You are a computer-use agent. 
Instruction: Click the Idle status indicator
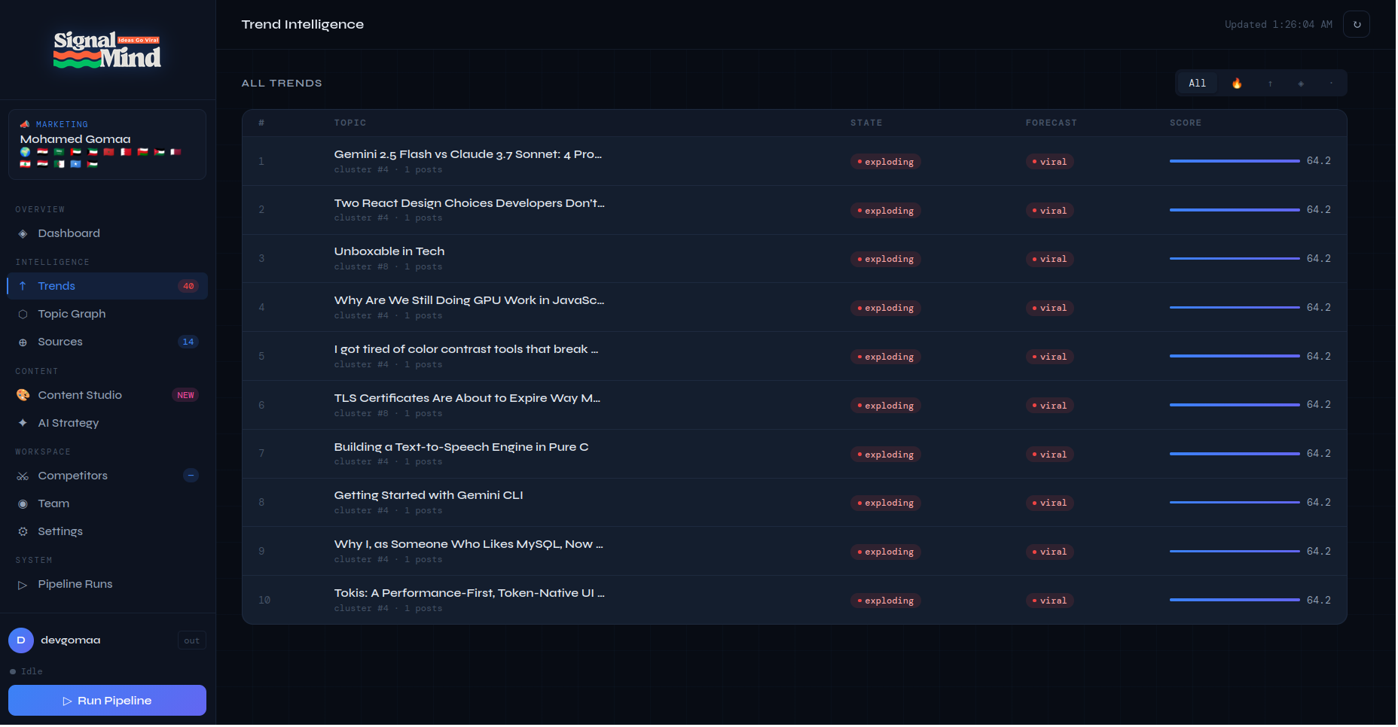26,672
